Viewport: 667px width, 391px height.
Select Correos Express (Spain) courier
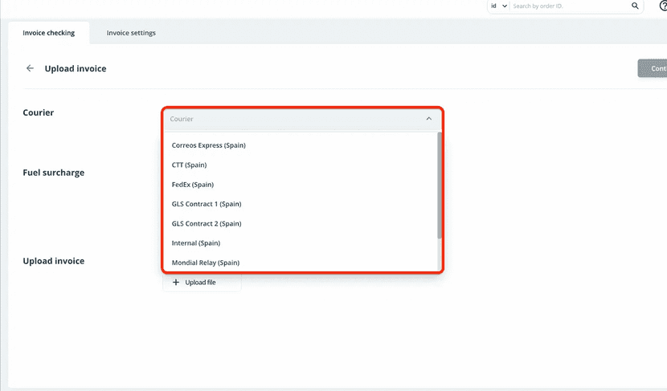209,145
